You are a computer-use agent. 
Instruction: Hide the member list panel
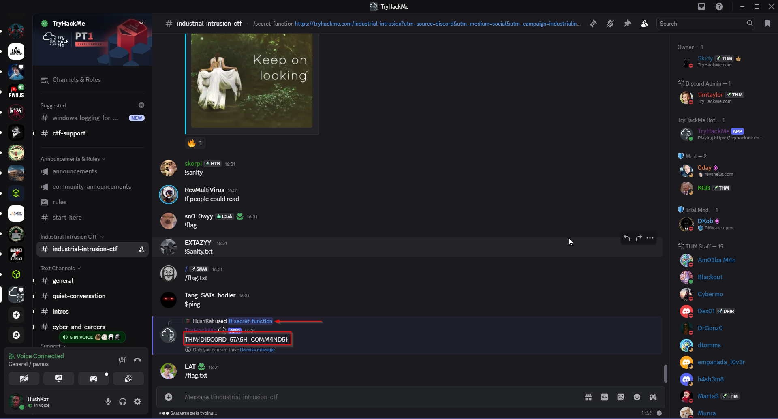coord(644,24)
